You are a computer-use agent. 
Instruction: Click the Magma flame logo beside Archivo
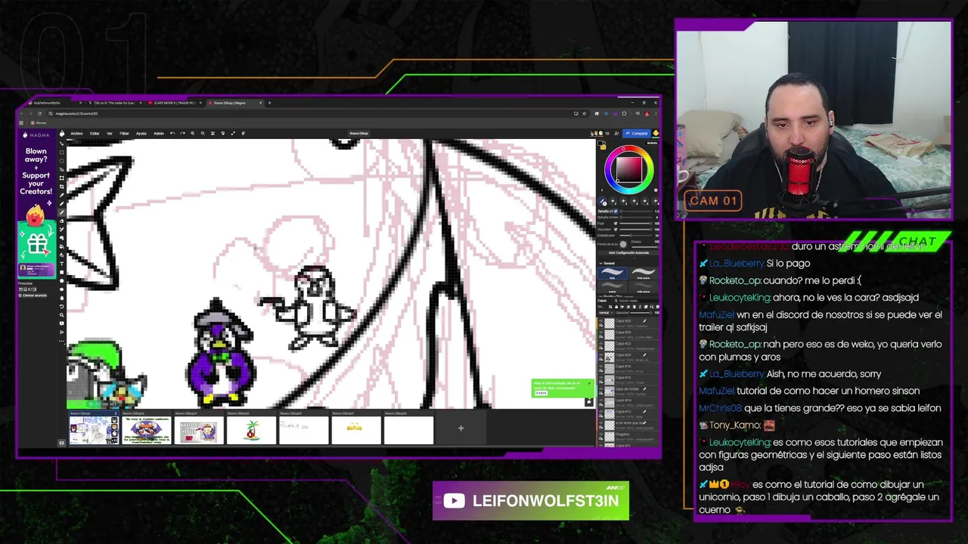[61, 133]
